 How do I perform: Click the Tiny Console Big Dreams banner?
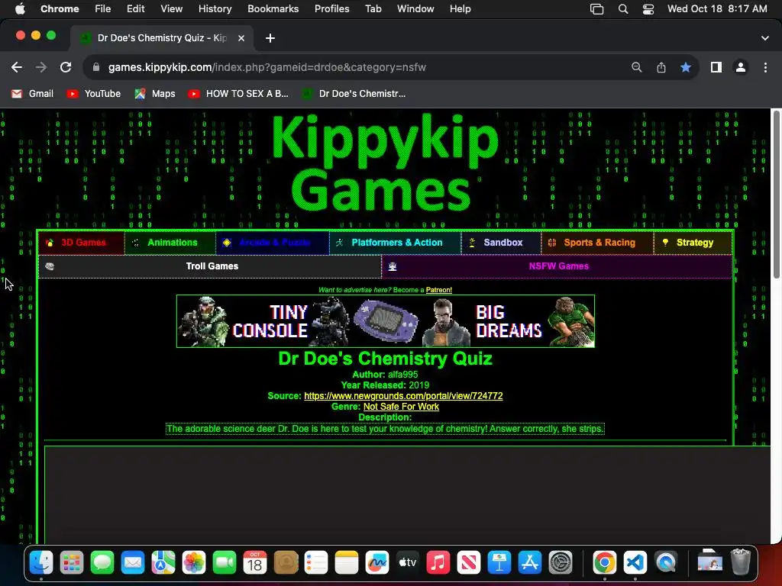coord(386,321)
